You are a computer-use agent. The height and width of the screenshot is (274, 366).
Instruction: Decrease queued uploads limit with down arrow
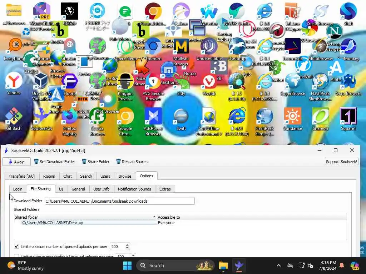coord(127,248)
